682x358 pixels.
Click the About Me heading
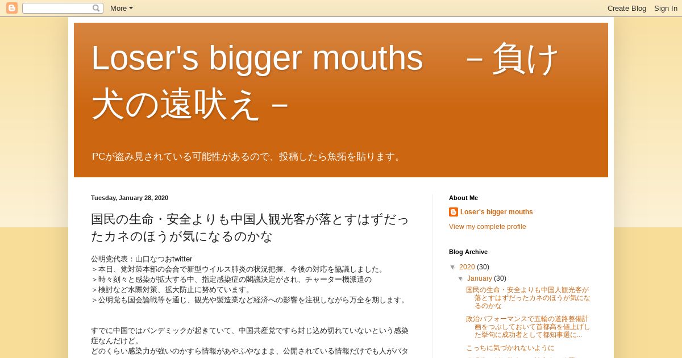[463, 198]
